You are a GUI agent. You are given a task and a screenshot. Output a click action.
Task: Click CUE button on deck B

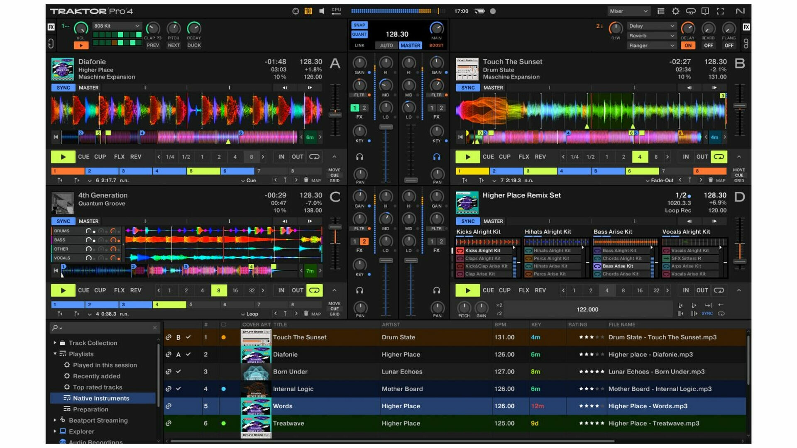(x=488, y=157)
